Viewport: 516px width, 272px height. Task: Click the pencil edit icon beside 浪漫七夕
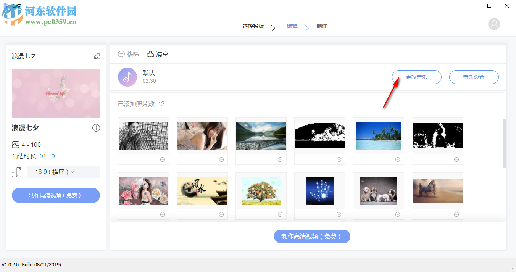click(97, 56)
